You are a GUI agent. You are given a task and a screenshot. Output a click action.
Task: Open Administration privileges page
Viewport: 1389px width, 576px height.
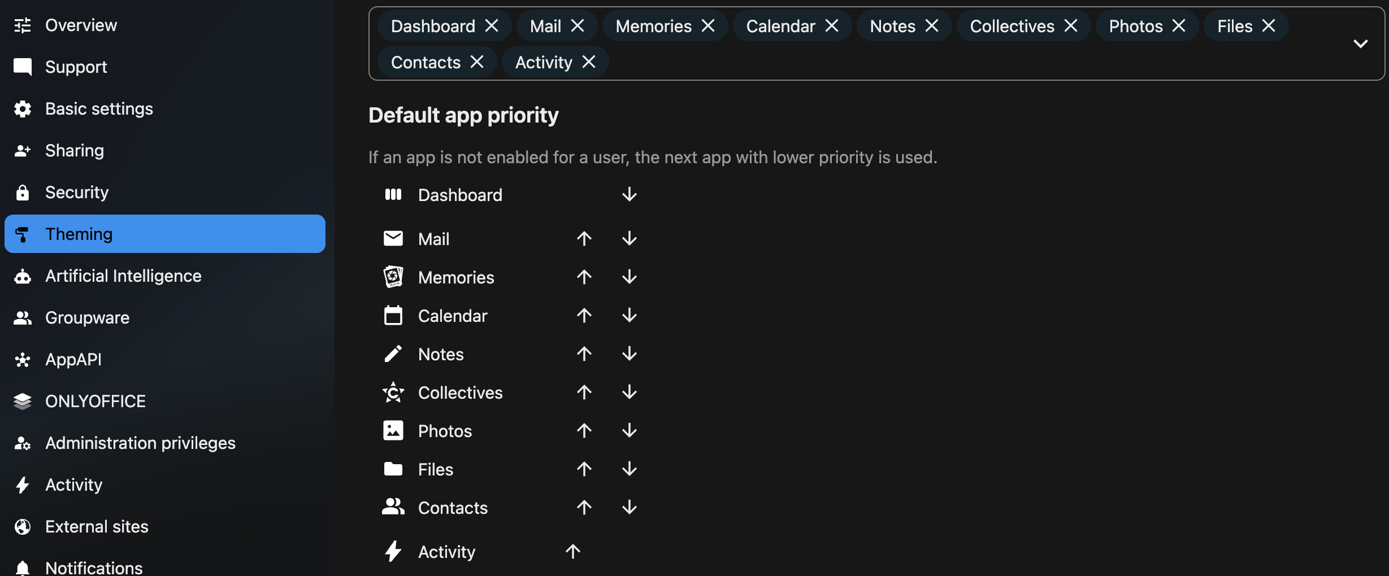(140, 443)
